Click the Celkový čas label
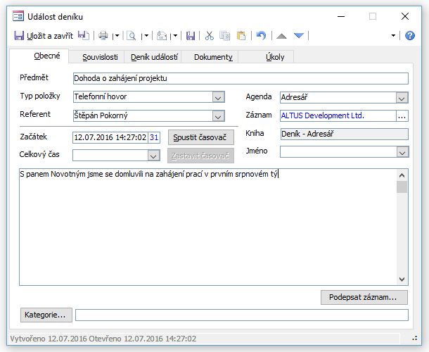The image size is (429, 352). coord(39,154)
